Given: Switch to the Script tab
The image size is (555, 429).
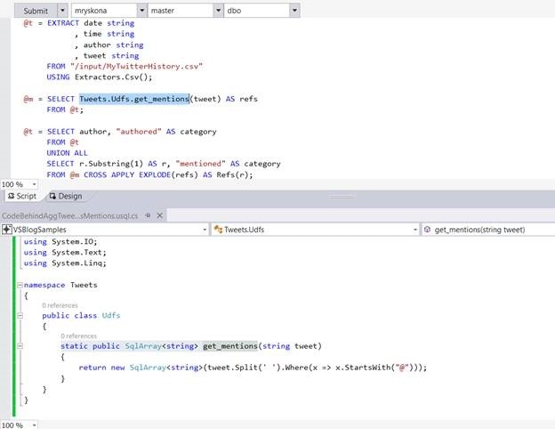Looking at the screenshot, I should click(x=22, y=196).
